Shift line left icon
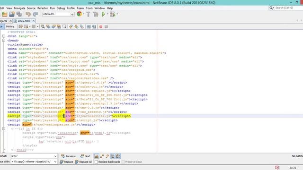The width and height of the screenshot is (303, 170). (89, 26)
